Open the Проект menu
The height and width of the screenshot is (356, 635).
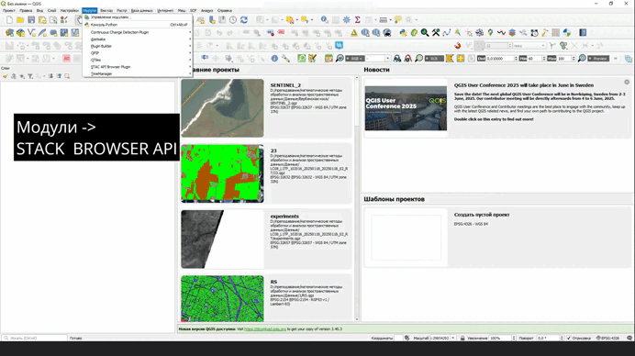(9, 10)
